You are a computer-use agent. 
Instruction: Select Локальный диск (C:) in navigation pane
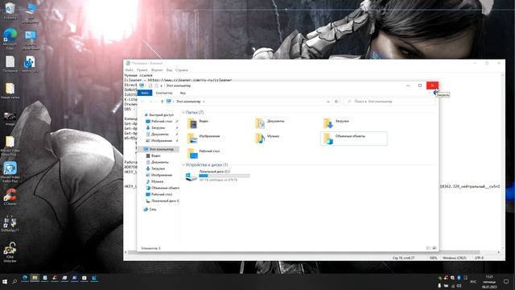tap(163, 201)
